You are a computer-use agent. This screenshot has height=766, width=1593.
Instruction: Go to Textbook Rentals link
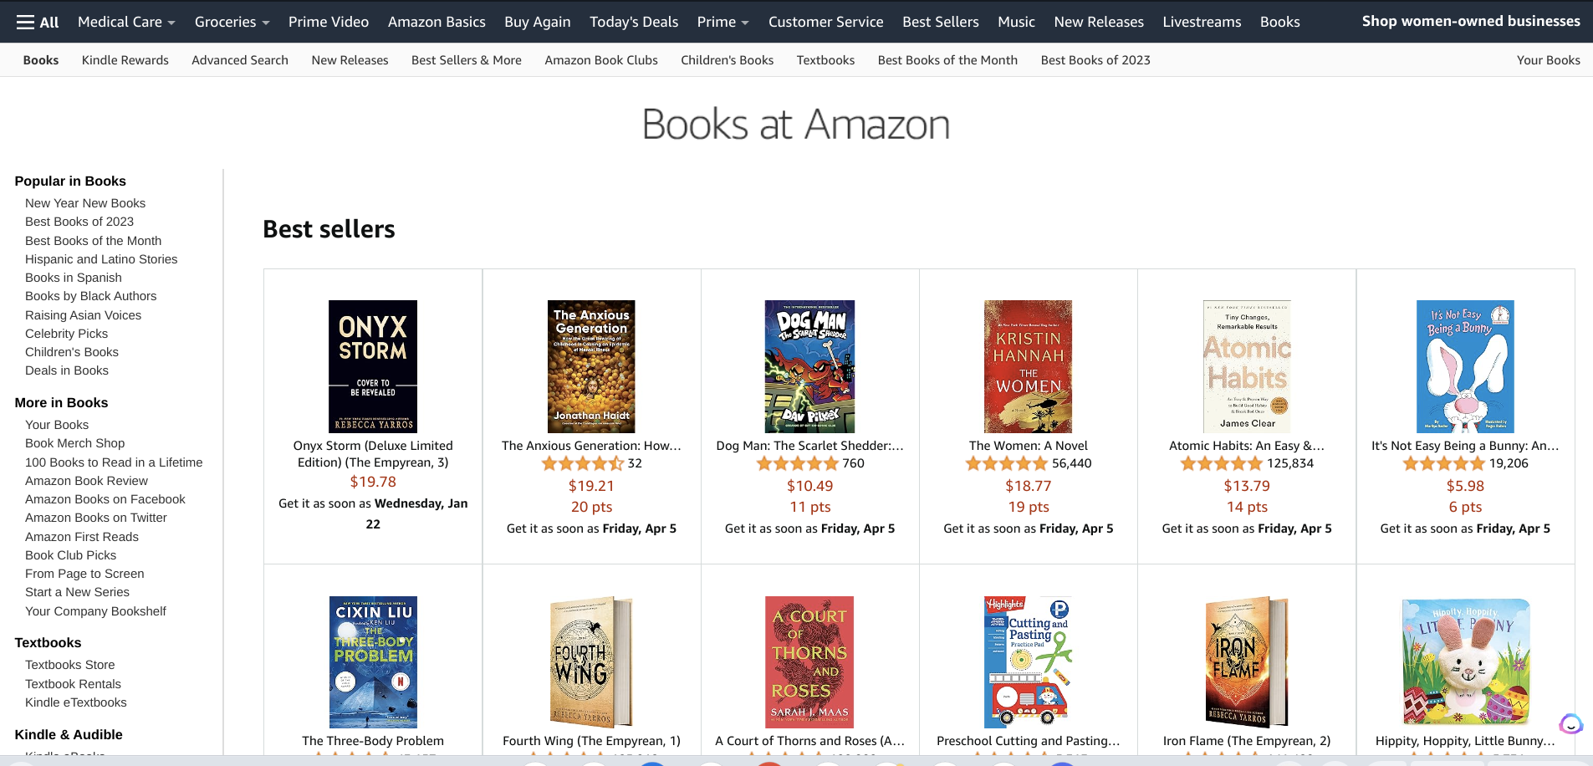(x=73, y=684)
